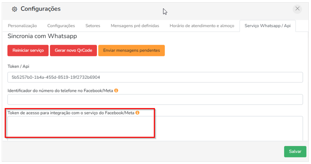This screenshot has width=311, height=164.
Task: Close the Configurações dialog
Action: pyautogui.click(x=297, y=9)
